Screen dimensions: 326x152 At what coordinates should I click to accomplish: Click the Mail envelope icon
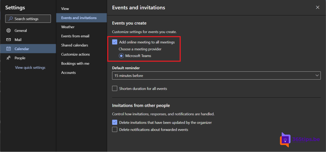click(x=9, y=40)
